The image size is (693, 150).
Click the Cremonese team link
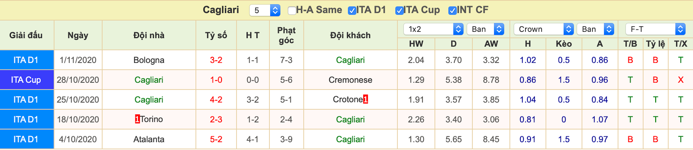tap(350, 80)
